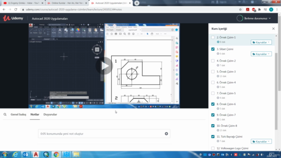Click the Chrome taskbar icon
Image resolution: width=281 pixels, height=158 pixels.
56,154
